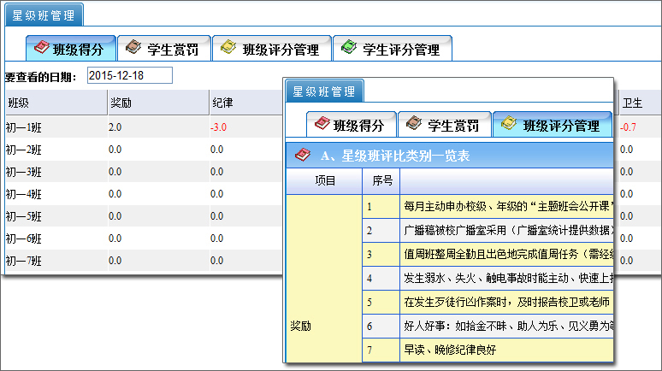Screen dimensions: 662x371
Task: Click the yellow book icon on the popup window's 班级评分管理 tab
Action: tap(509, 125)
